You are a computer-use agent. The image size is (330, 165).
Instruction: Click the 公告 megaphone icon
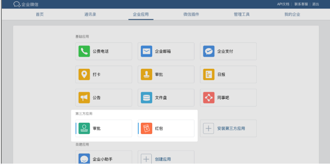[x=84, y=98]
